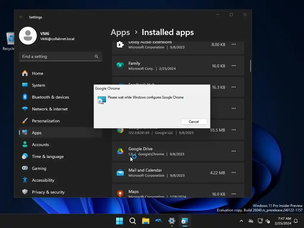The image size is (304, 228).
Task: Open more options for Google Chrome app row
Action: pyautogui.click(x=234, y=130)
